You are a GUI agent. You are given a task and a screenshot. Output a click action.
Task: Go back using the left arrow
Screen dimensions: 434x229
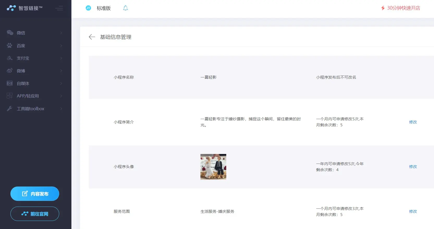[92, 37]
